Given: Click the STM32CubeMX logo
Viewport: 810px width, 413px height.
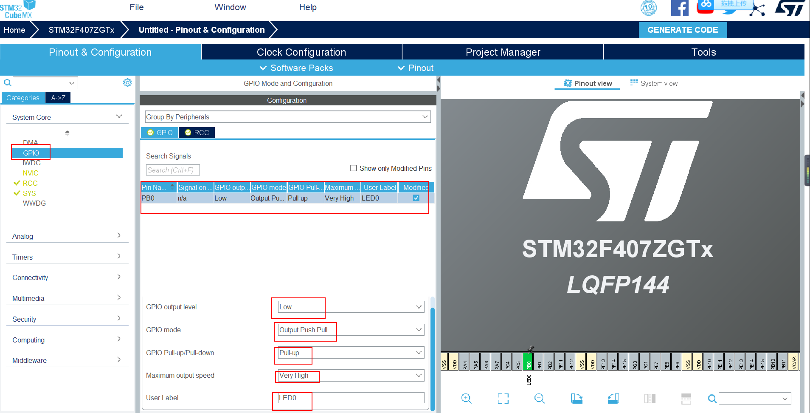Looking at the screenshot, I should click(x=18, y=9).
